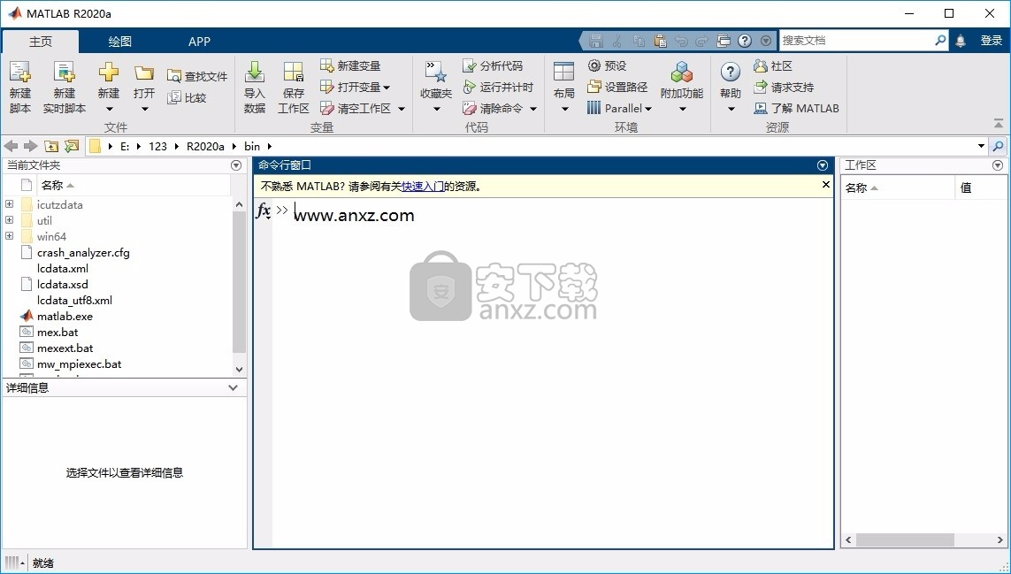The width and height of the screenshot is (1011, 574).
Task: Click 了解 MATLAB learn link
Action: 796,109
